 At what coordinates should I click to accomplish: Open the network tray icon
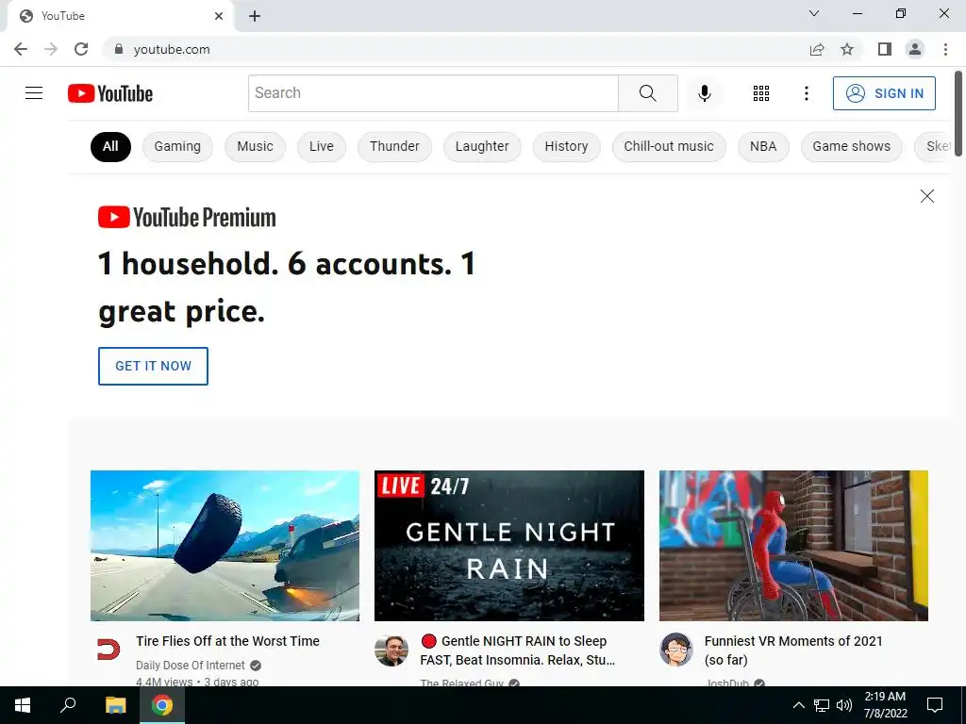tap(822, 705)
